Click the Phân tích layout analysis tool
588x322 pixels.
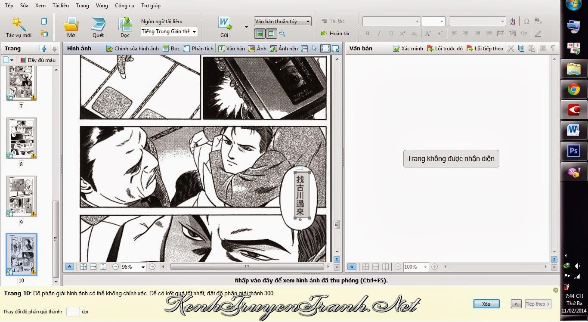pyautogui.click(x=198, y=49)
